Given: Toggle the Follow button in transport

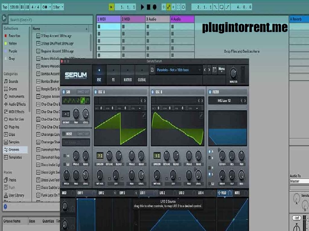Looking at the screenshot, I should 112,7.
